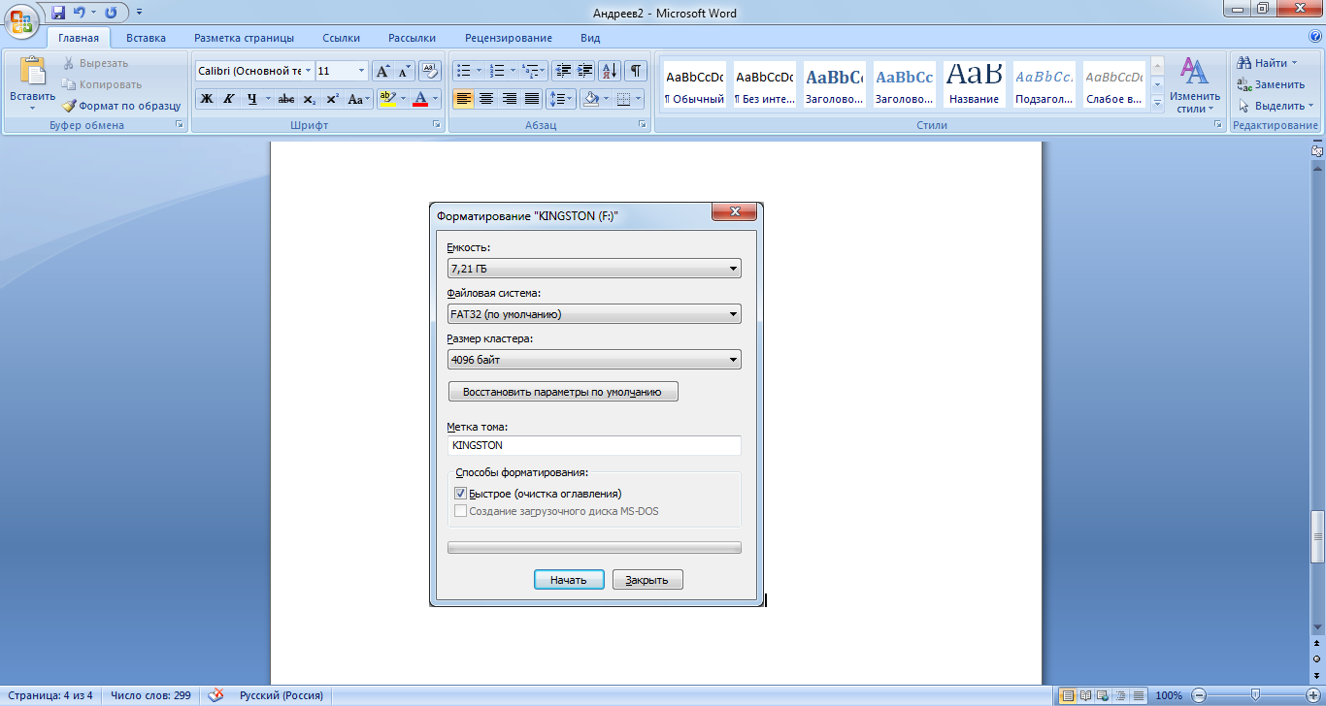Apply the Обычный style

[x=694, y=84]
